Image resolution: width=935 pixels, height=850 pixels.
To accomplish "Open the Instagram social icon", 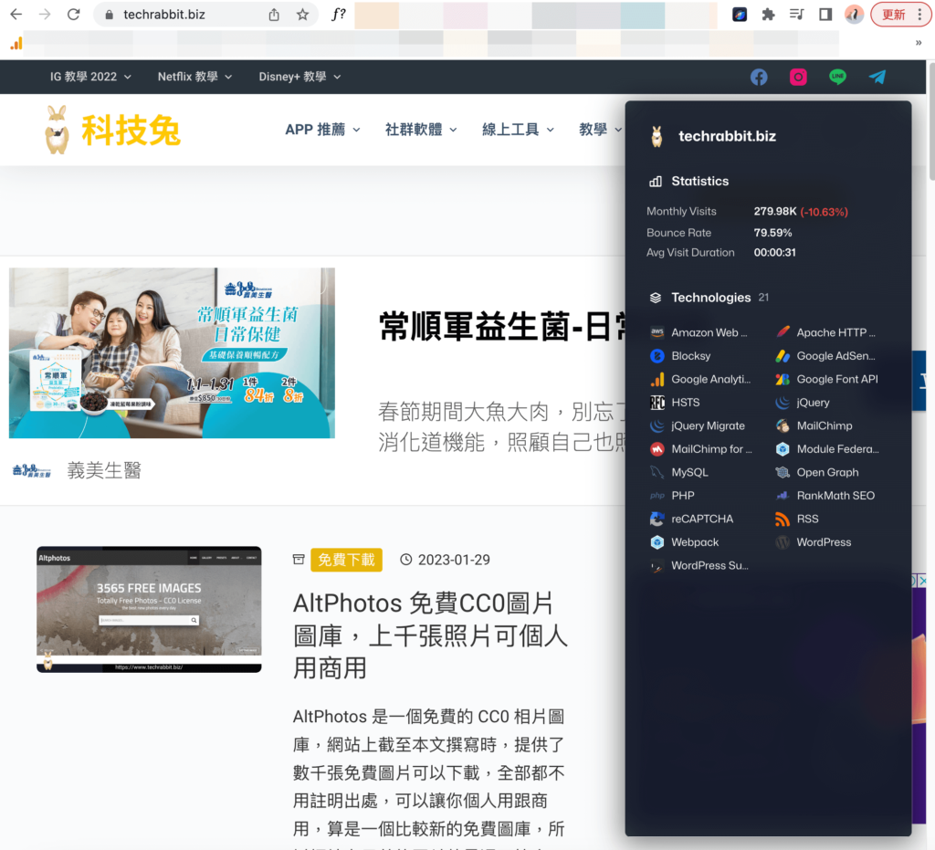I will [x=798, y=77].
